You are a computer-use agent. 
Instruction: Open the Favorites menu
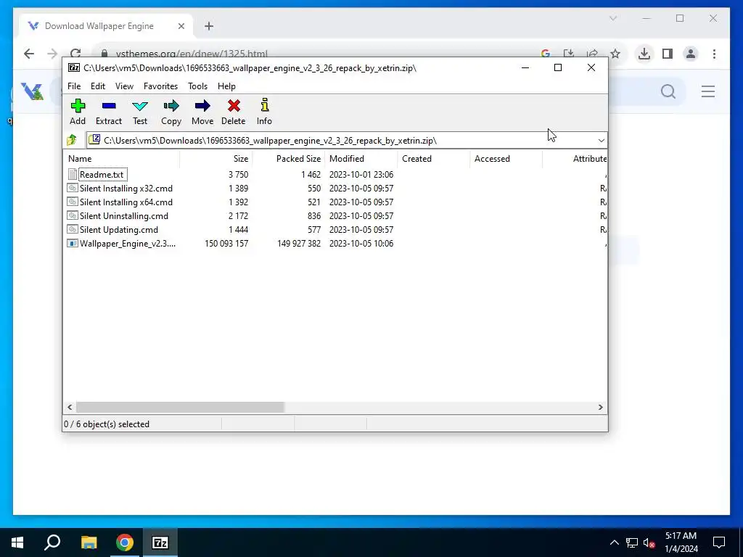point(160,86)
